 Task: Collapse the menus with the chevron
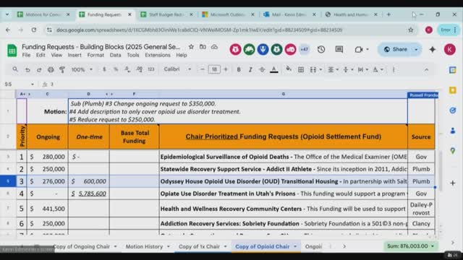click(x=426, y=69)
